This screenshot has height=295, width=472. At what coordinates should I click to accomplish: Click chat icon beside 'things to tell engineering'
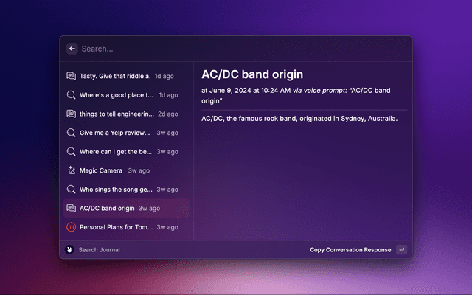72,114
